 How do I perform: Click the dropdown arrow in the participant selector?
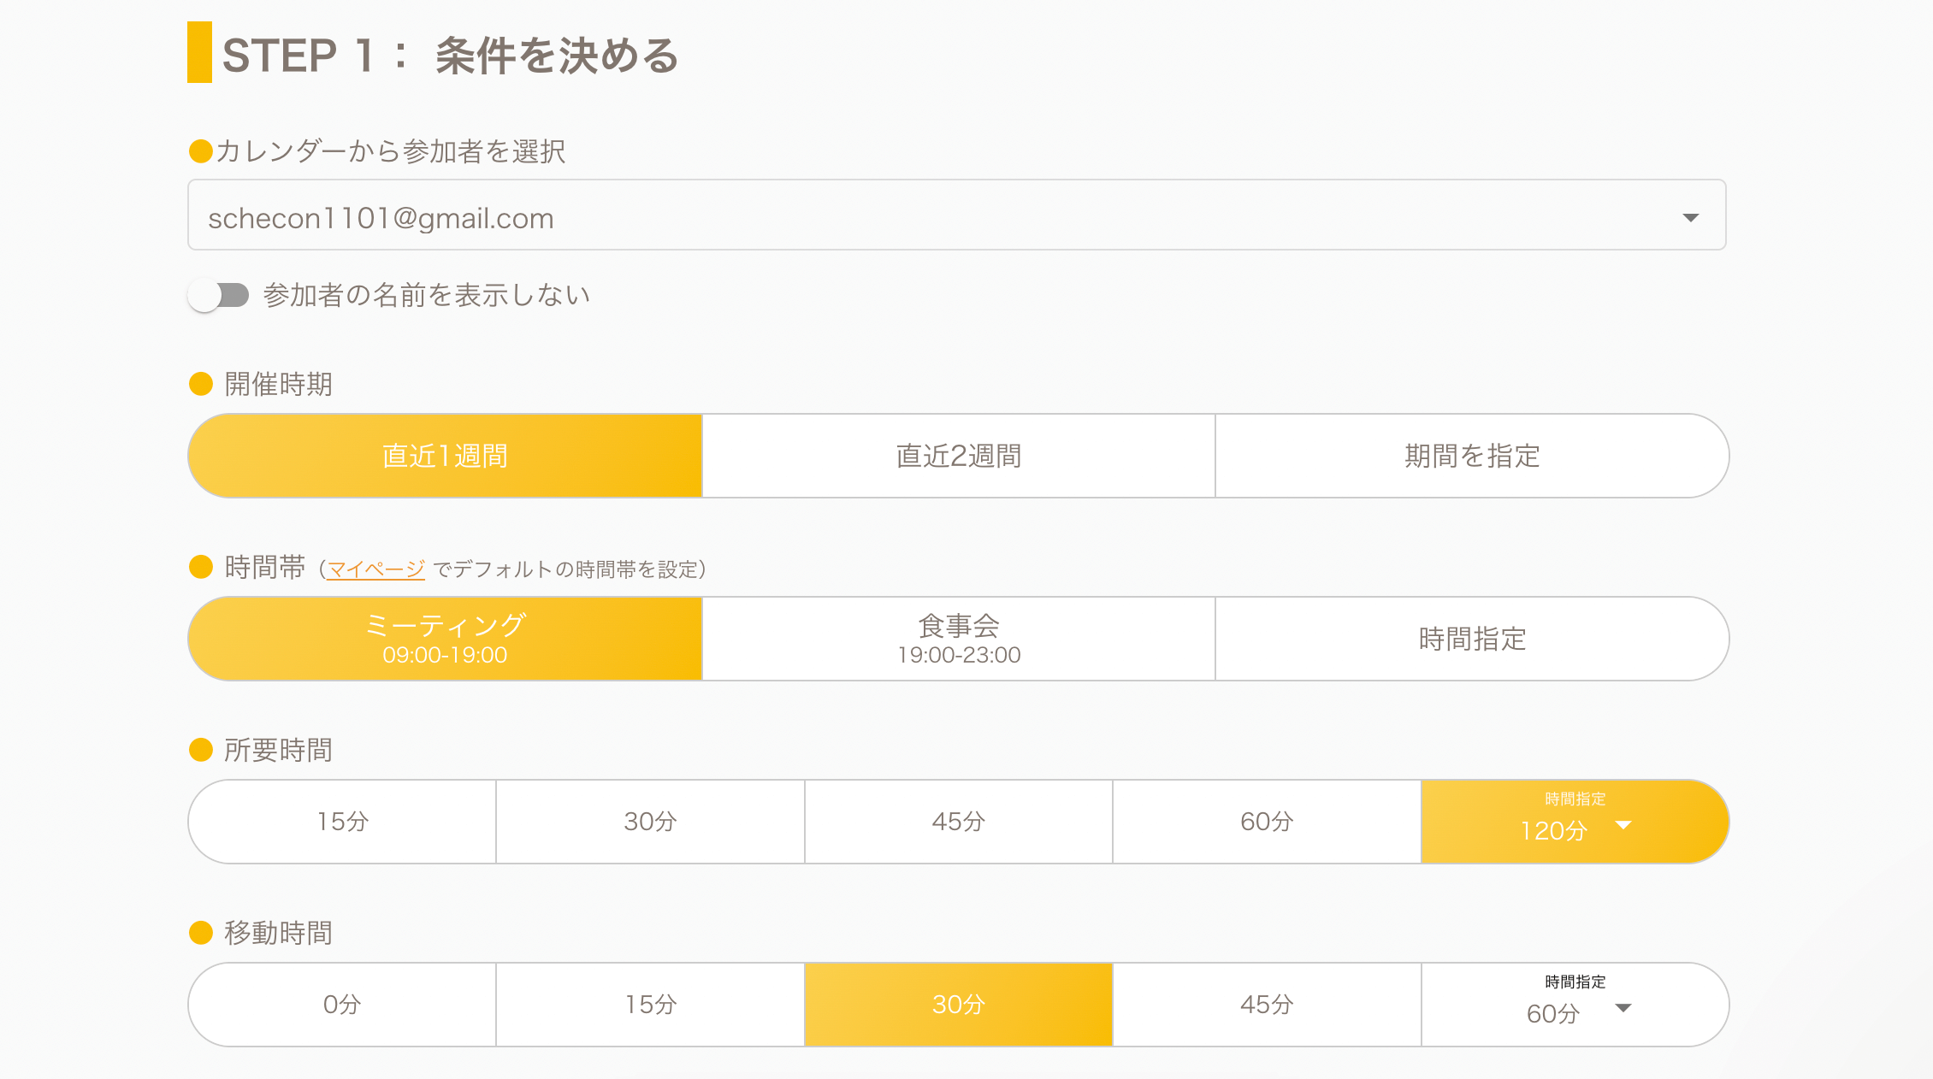pos(1690,217)
